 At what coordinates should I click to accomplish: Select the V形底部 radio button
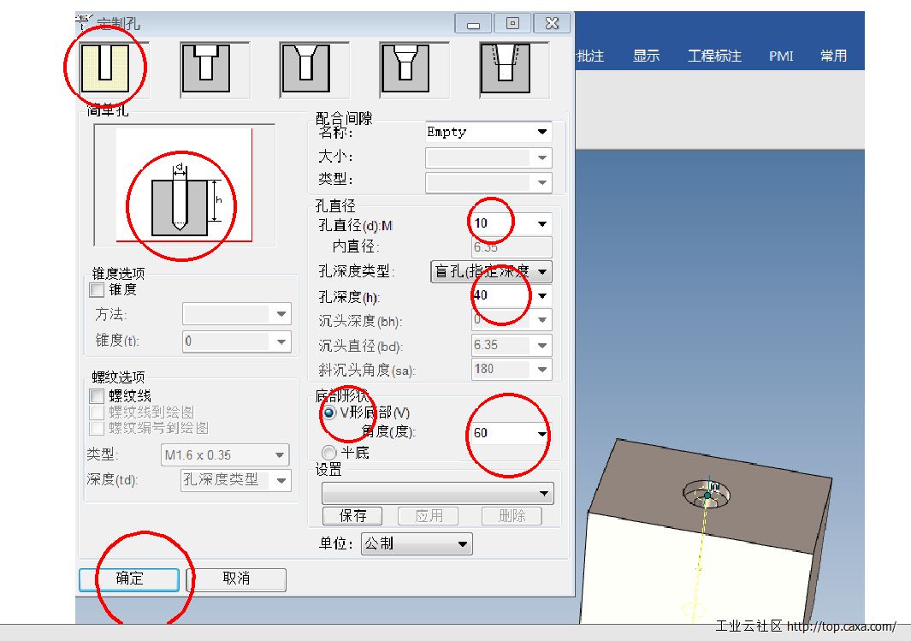(x=329, y=413)
